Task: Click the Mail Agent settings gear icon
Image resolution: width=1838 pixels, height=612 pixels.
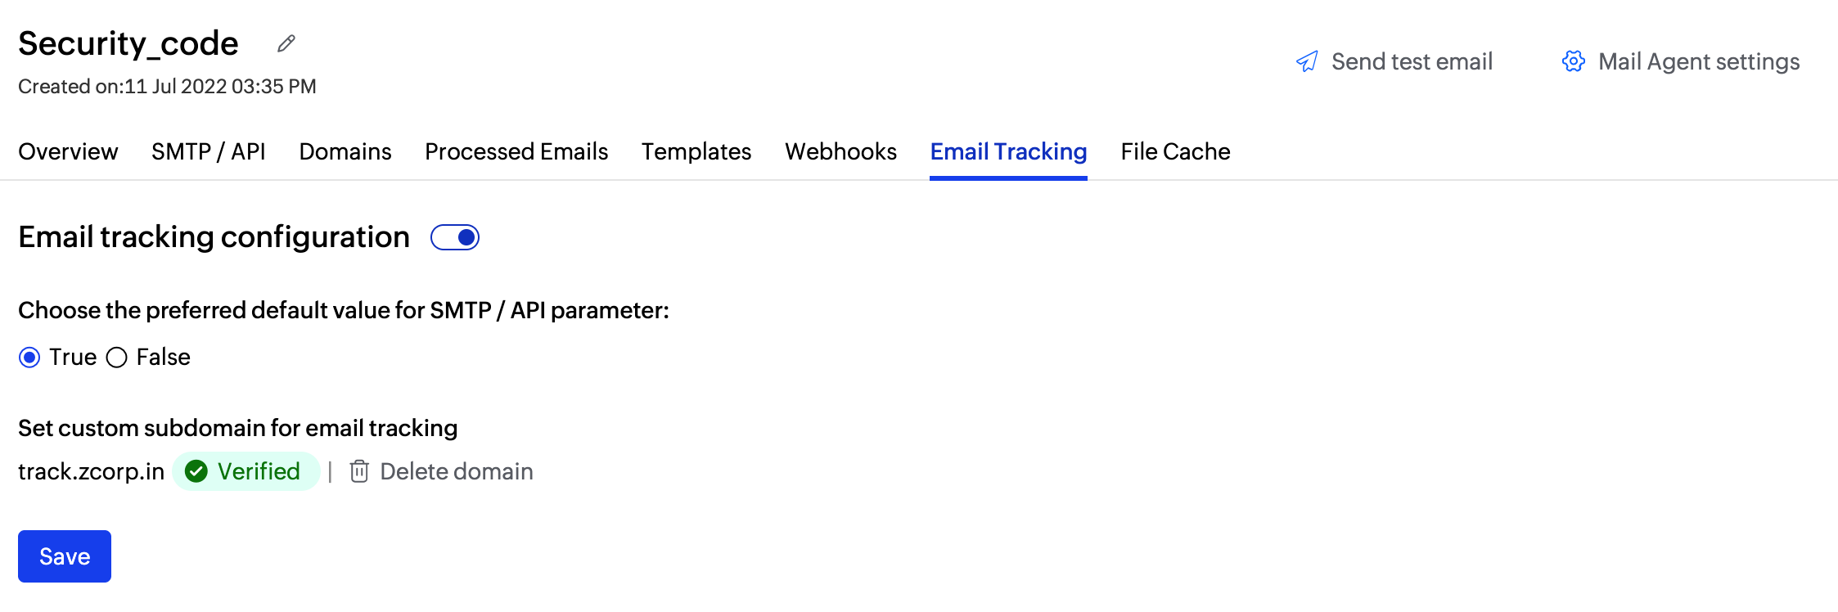Action: point(1573,61)
